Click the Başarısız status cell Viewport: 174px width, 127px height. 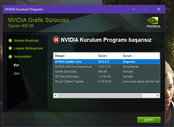point(129,62)
